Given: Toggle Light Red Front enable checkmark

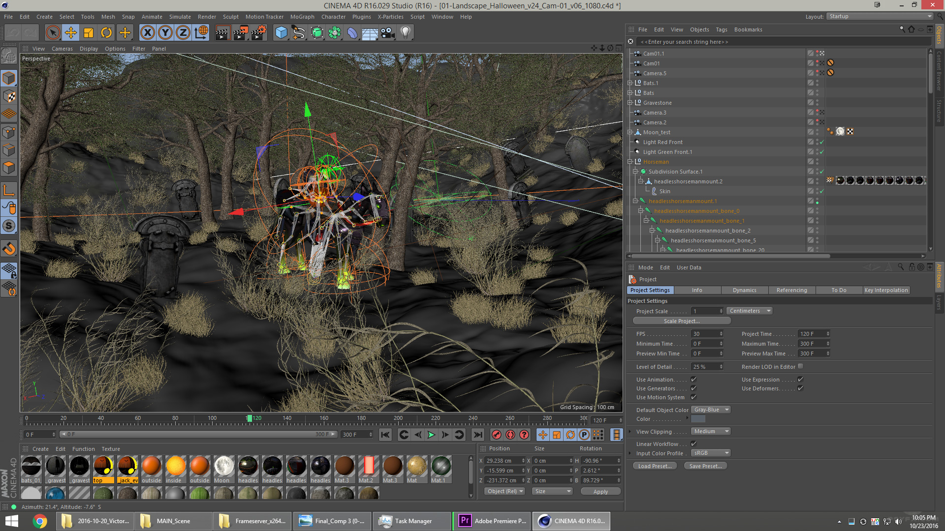Looking at the screenshot, I should (821, 142).
